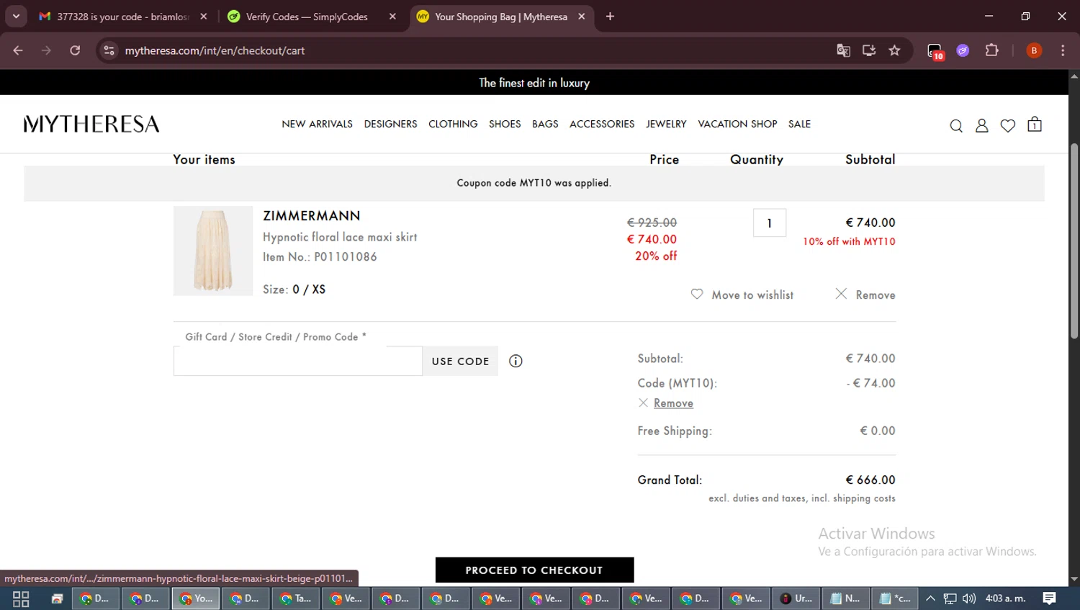Click the Coupon code MYT10 was applied message
Image resolution: width=1080 pixels, height=610 pixels.
pyautogui.click(x=534, y=183)
